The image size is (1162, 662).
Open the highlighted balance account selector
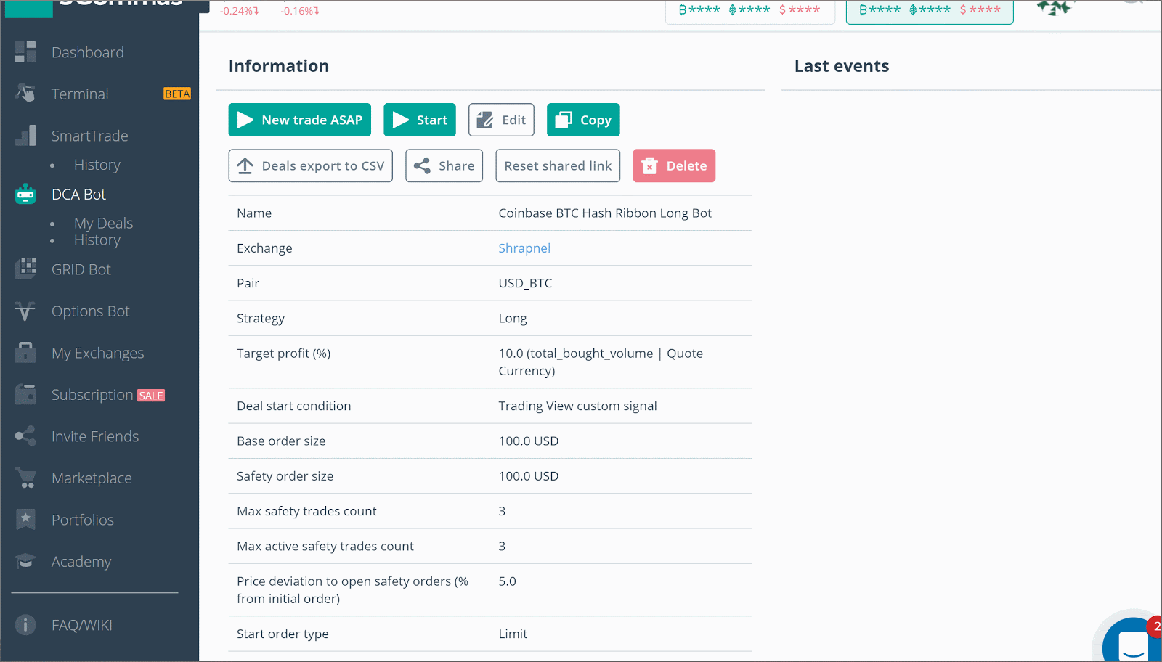click(930, 11)
